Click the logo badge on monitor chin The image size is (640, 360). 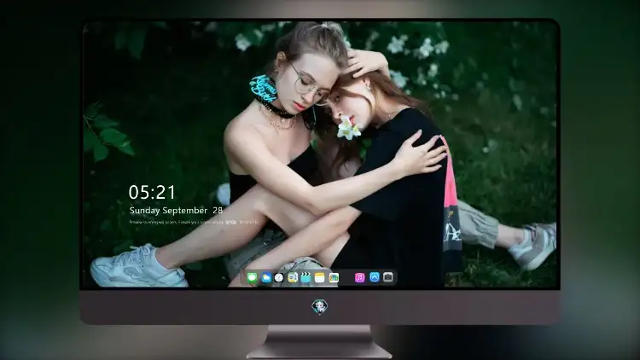[320, 306]
